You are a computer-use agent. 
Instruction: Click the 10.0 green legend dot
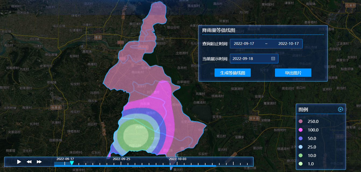coord(301,155)
